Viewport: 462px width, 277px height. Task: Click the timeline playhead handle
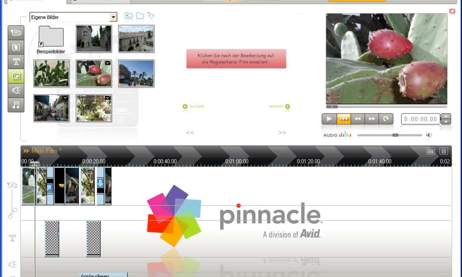35,164
